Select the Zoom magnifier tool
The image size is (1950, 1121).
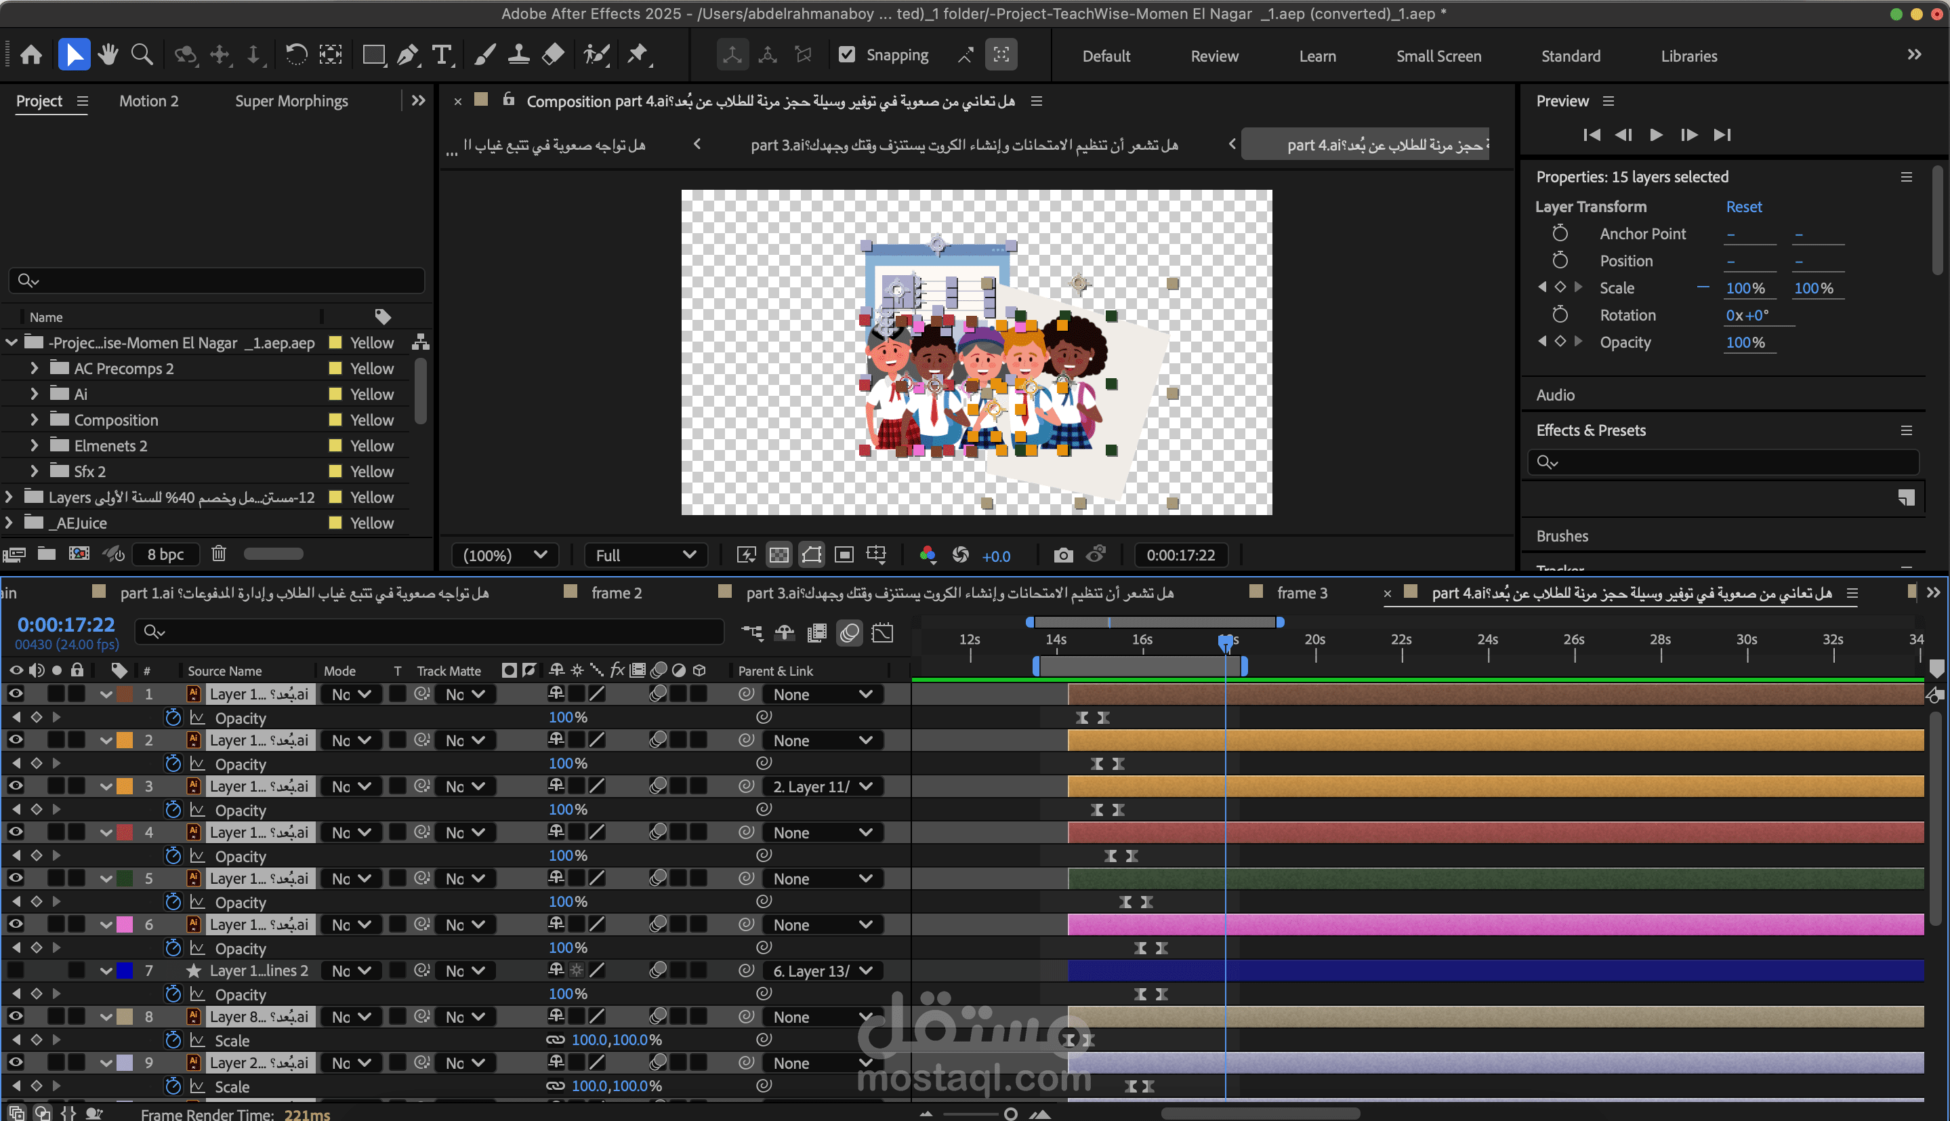[142, 55]
